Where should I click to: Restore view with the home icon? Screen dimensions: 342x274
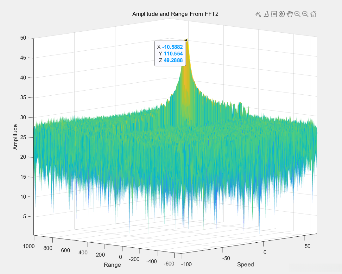pos(313,14)
